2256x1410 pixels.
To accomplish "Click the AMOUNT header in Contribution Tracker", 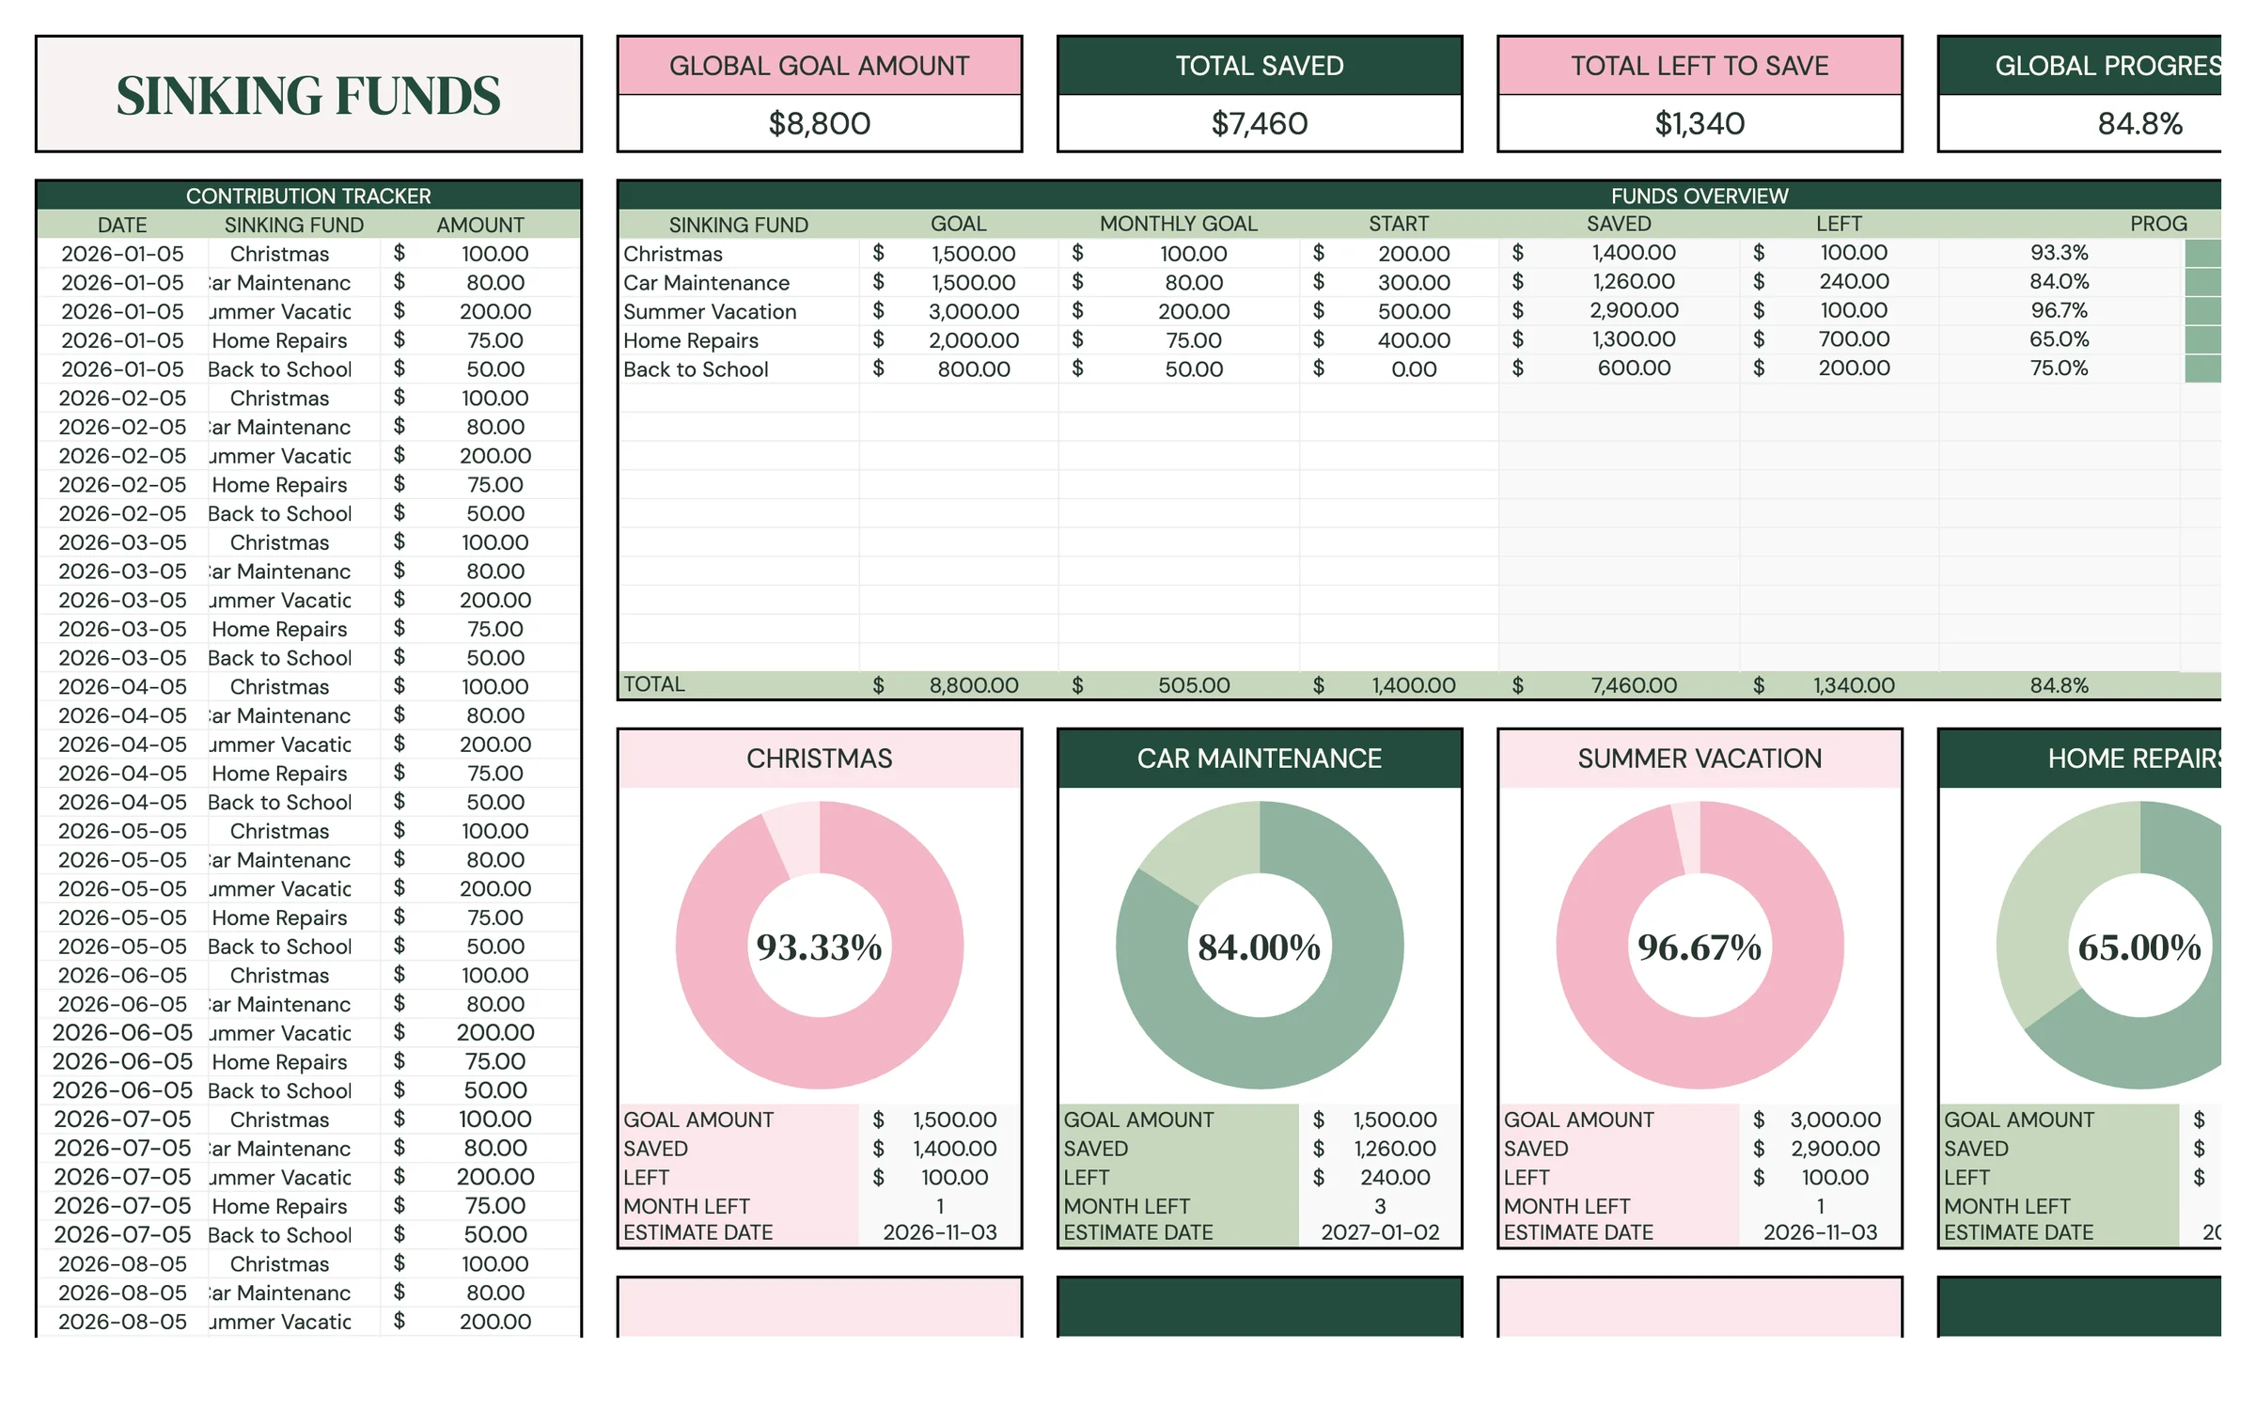I will click(479, 225).
